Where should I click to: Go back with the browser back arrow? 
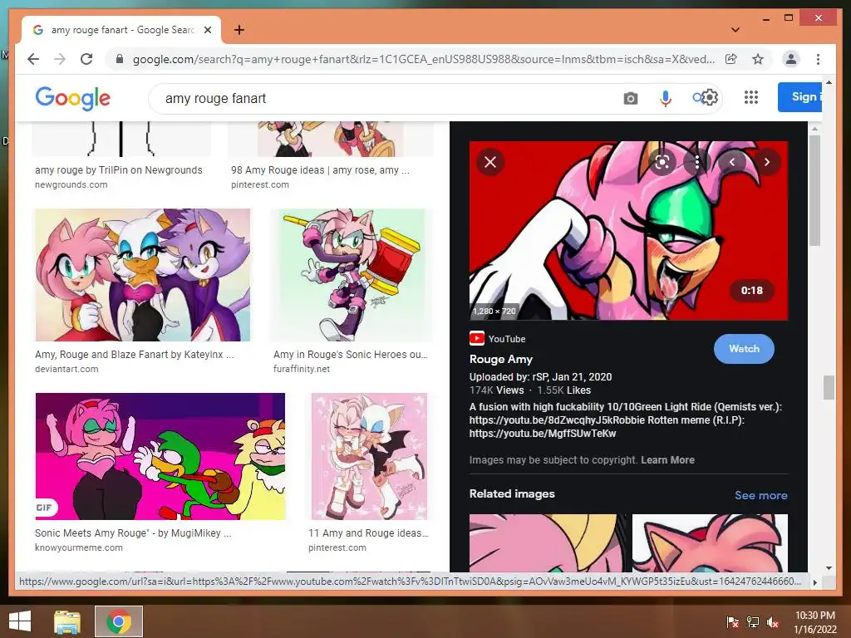click(33, 59)
